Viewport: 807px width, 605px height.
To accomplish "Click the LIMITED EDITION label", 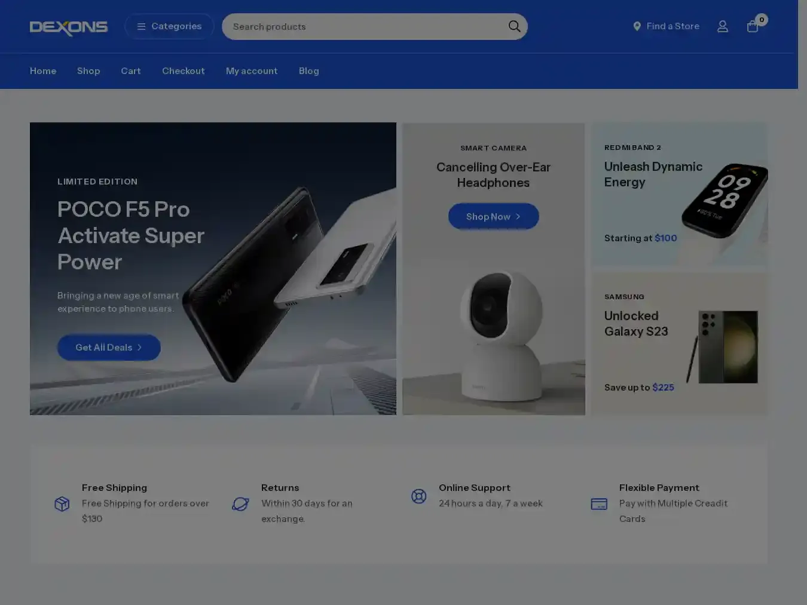I will pyautogui.click(x=97, y=182).
